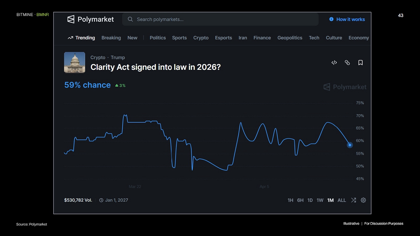Open the Breaking tab
Screen dimensions: 420x236
pyautogui.click(x=111, y=38)
